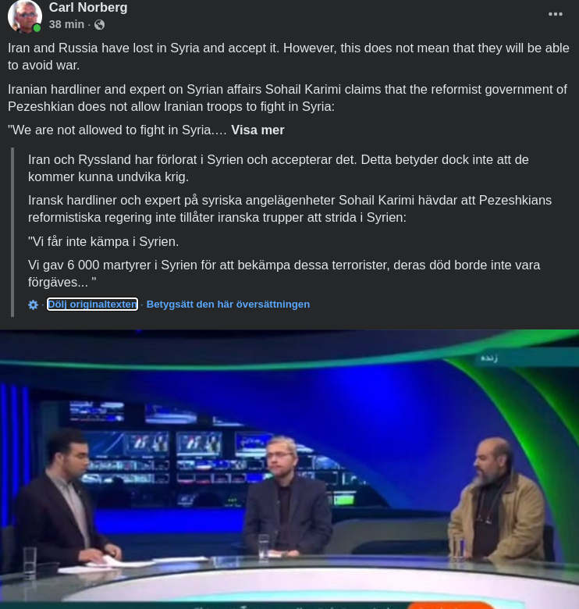The height and width of the screenshot is (609, 579).
Task: Click "Betygsätt den här översättningen"
Action: (228, 304)
